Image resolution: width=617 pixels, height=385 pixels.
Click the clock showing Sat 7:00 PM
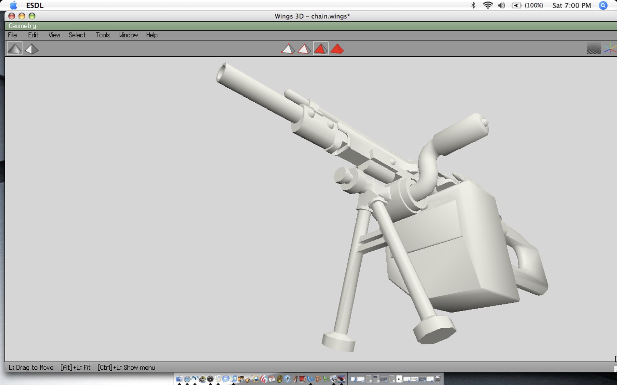click(571, 5)
